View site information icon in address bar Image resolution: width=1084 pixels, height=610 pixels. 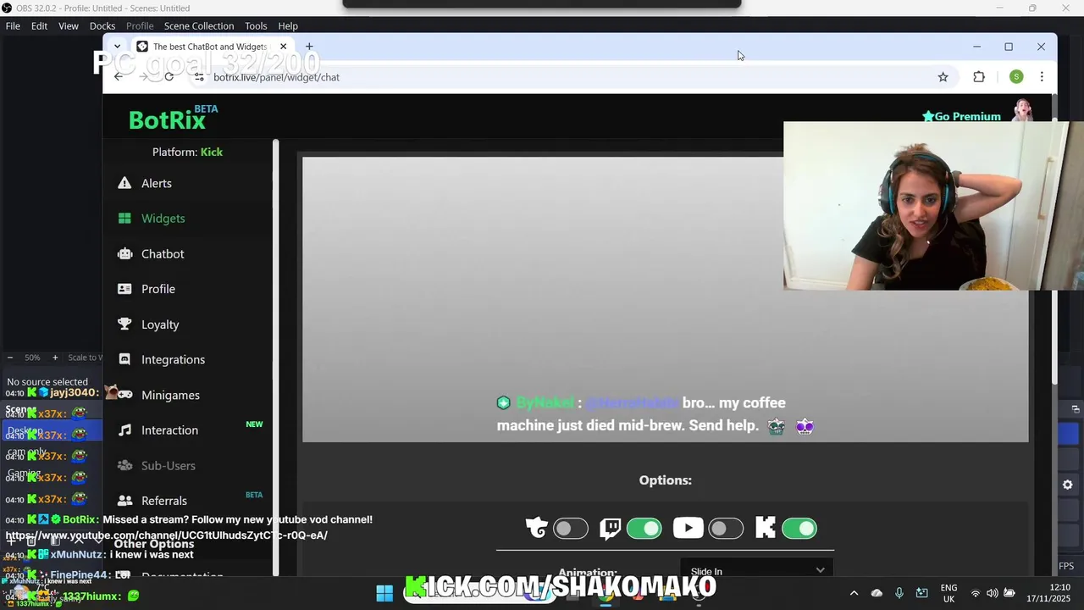[x=199, y=77]
